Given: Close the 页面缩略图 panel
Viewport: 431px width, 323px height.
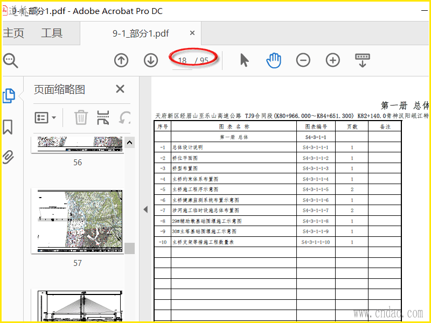Looking at the screenshot, I should (120, 89).
